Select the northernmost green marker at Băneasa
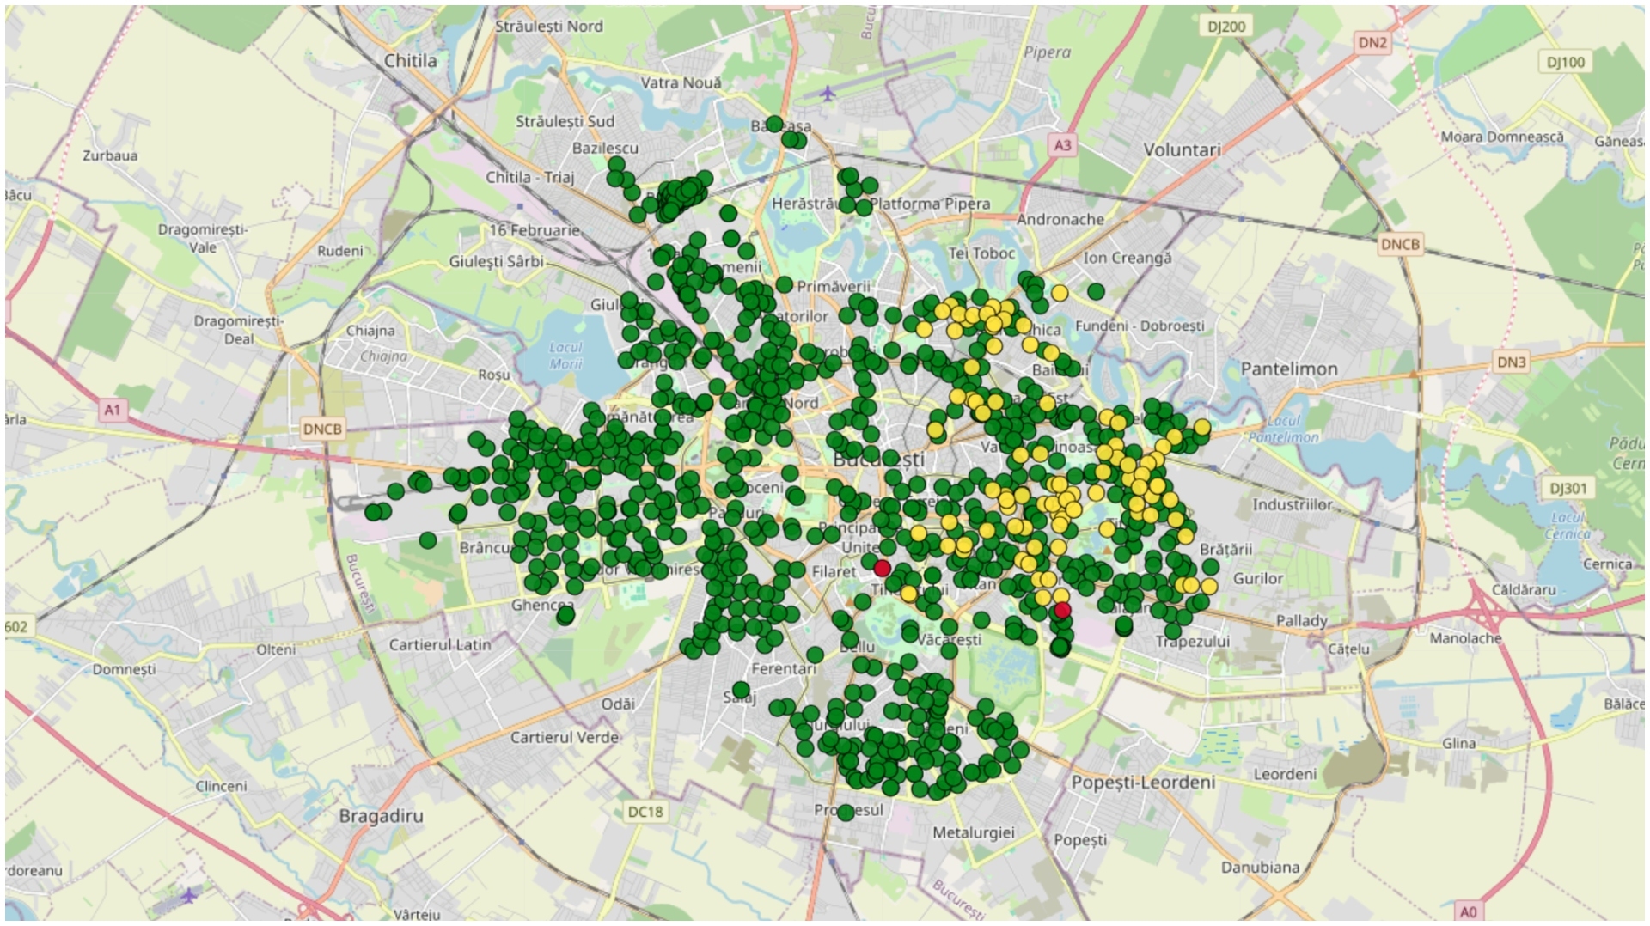Screen dimensions: 1650x926 coord(775,124)
